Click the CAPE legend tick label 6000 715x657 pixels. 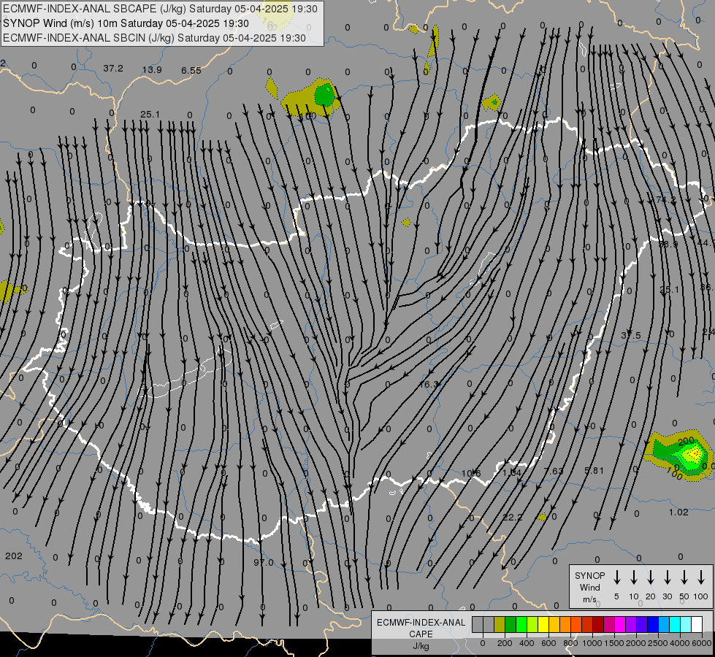point(701,643)
